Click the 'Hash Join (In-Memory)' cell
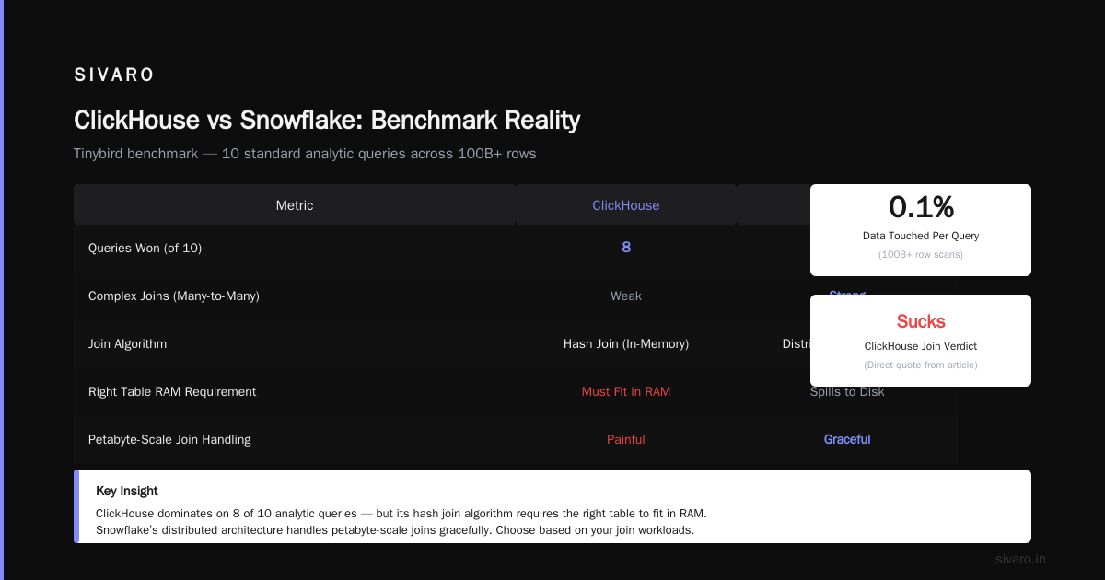The image size is (1105, 580). 626,343
